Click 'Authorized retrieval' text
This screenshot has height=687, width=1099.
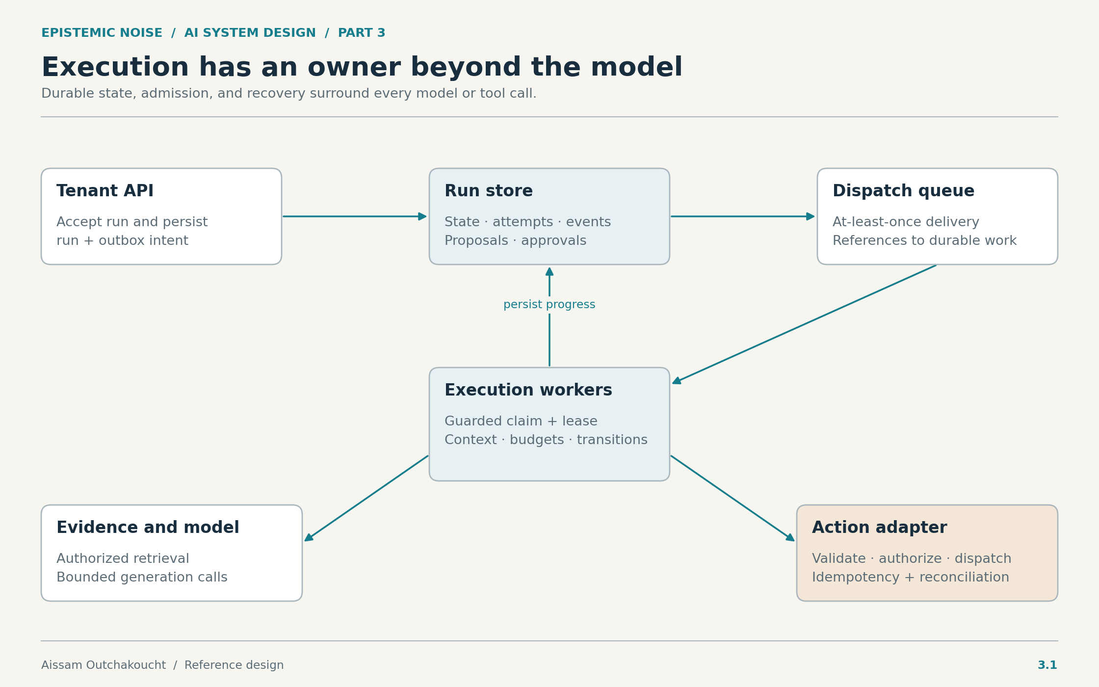tap(123, 559)
